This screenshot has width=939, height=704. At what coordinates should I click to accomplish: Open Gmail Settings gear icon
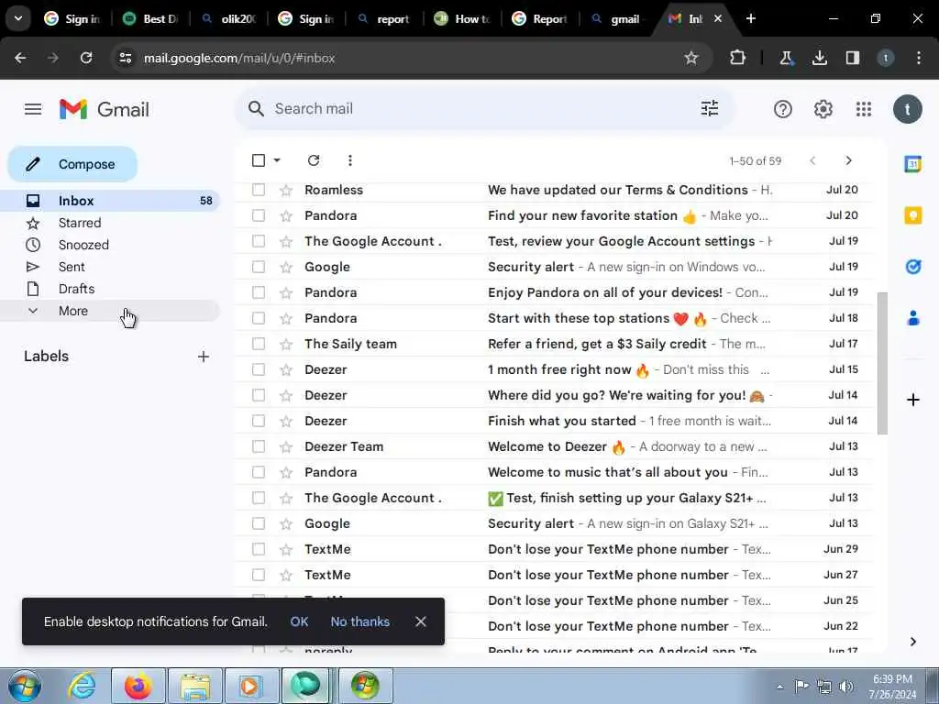click(823, 109)
